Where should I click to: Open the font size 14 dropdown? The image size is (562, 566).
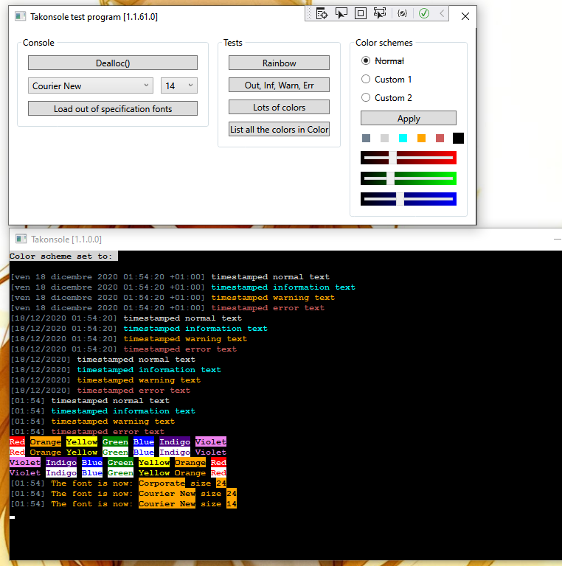click(179, 85)
